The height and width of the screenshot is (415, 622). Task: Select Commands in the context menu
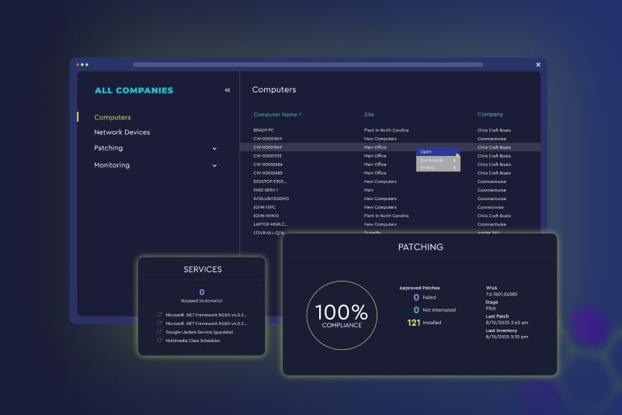point(432,160)
